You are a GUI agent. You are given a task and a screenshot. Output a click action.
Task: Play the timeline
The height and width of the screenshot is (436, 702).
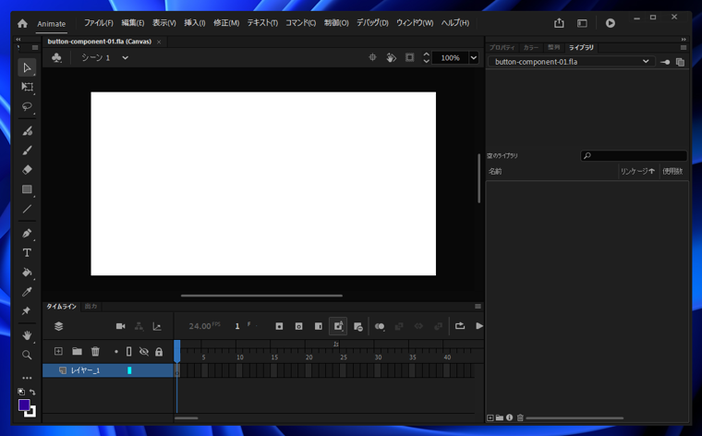click(x=479, y=326)
